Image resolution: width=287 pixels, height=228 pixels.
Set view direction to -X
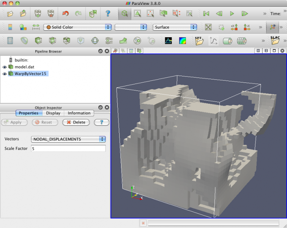(247, 27)
